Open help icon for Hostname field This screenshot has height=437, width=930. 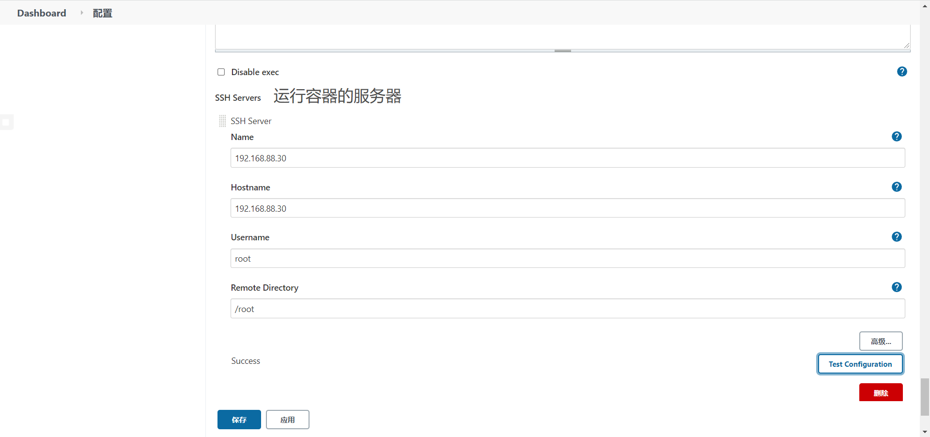[897, 187]
